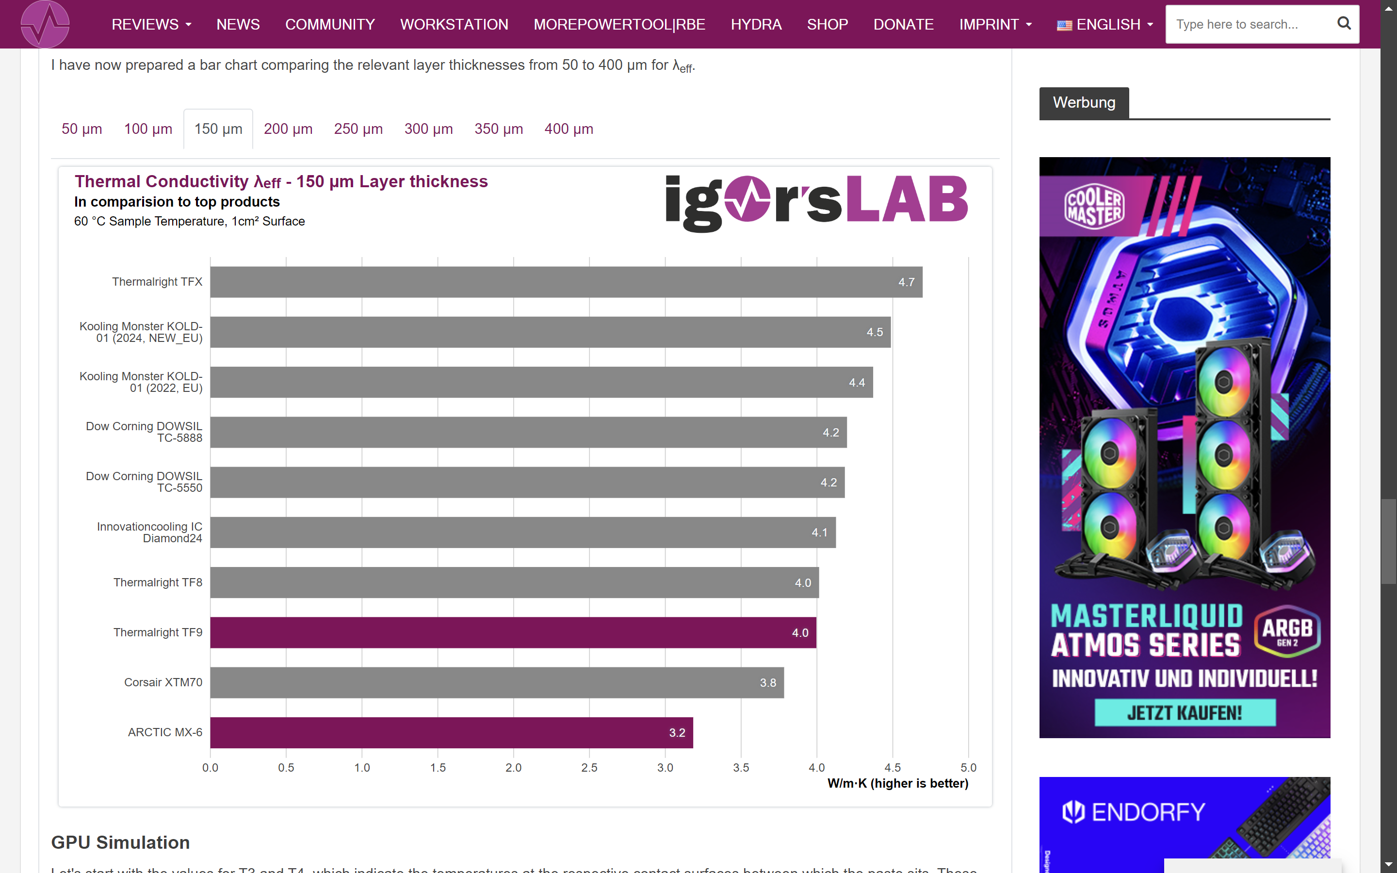Click the DONATE navigation item

(903, 24)
